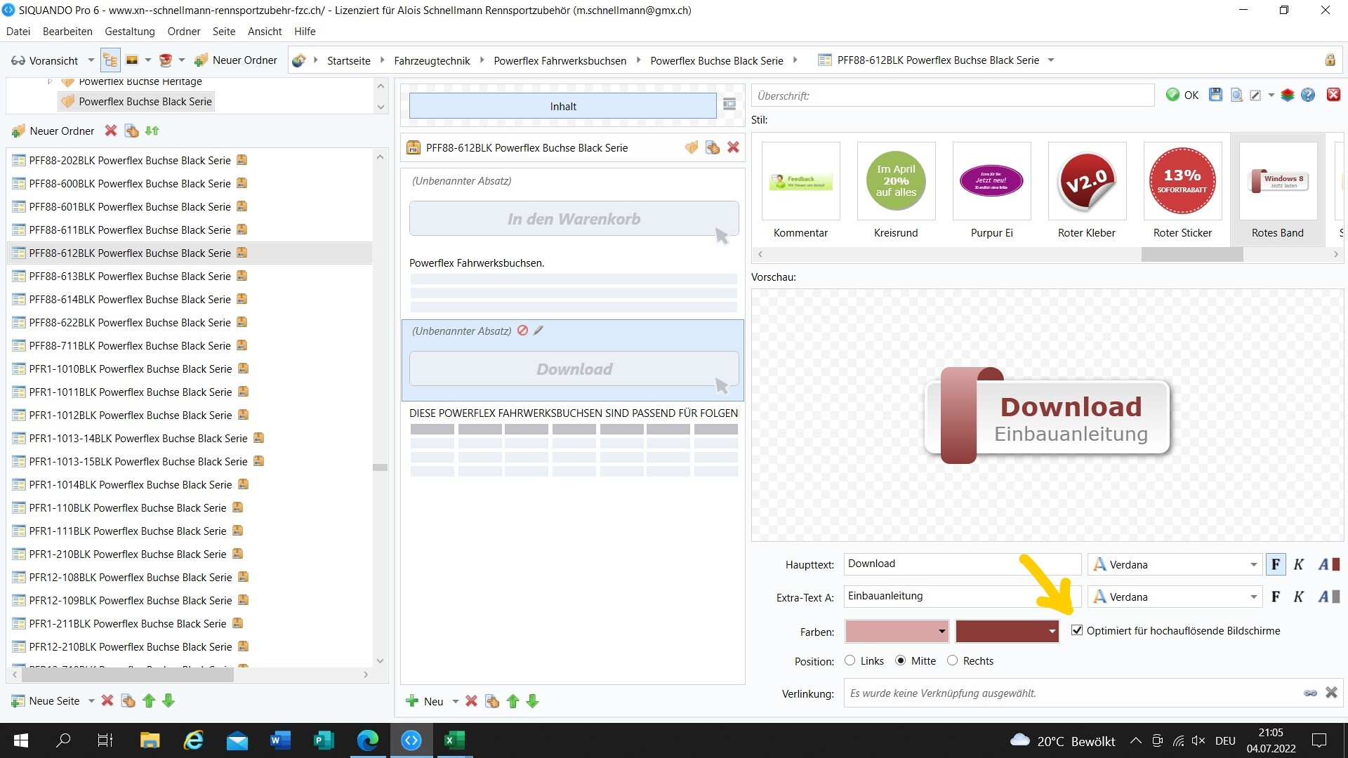This screenshot has height=758, width=1348.
Task: Click OK to confirm paragraph
Action: 1182,95
